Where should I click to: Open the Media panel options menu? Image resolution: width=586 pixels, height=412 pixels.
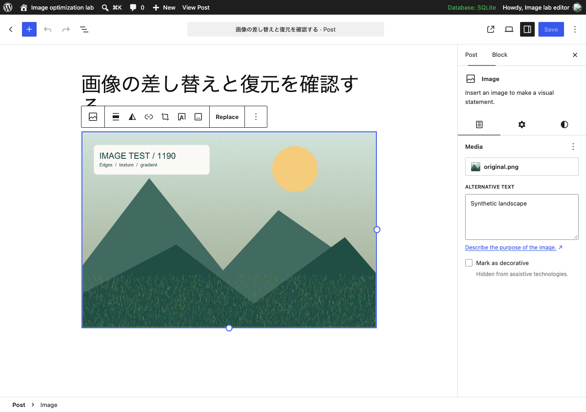coord(573,146)
